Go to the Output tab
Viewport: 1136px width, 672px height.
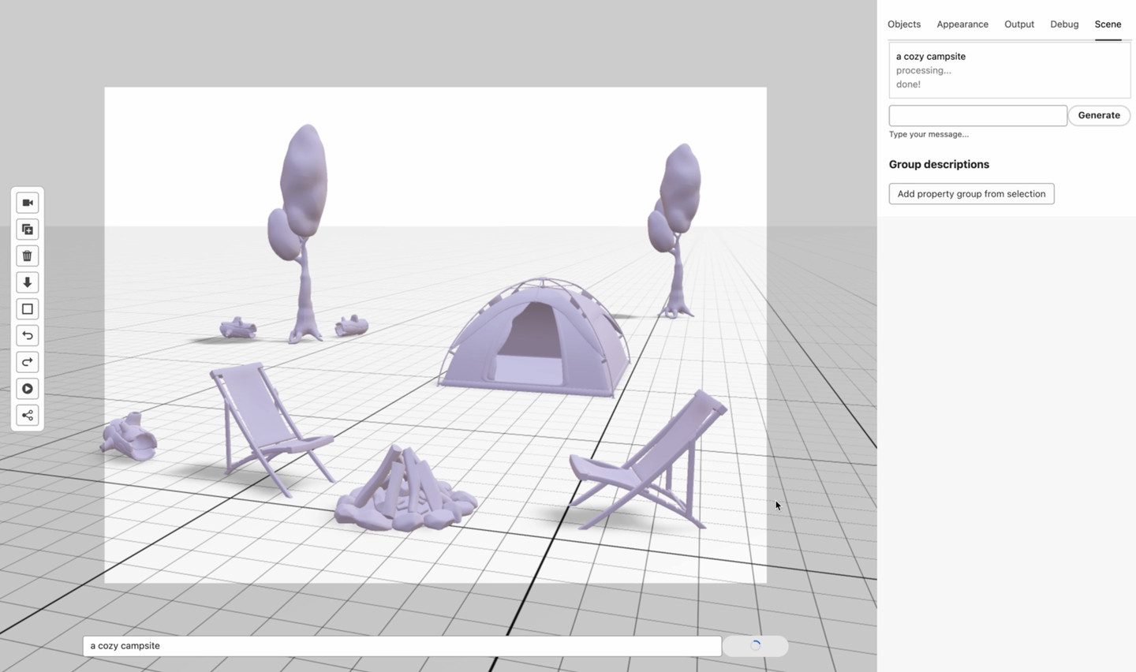(x=1018, y=24)
